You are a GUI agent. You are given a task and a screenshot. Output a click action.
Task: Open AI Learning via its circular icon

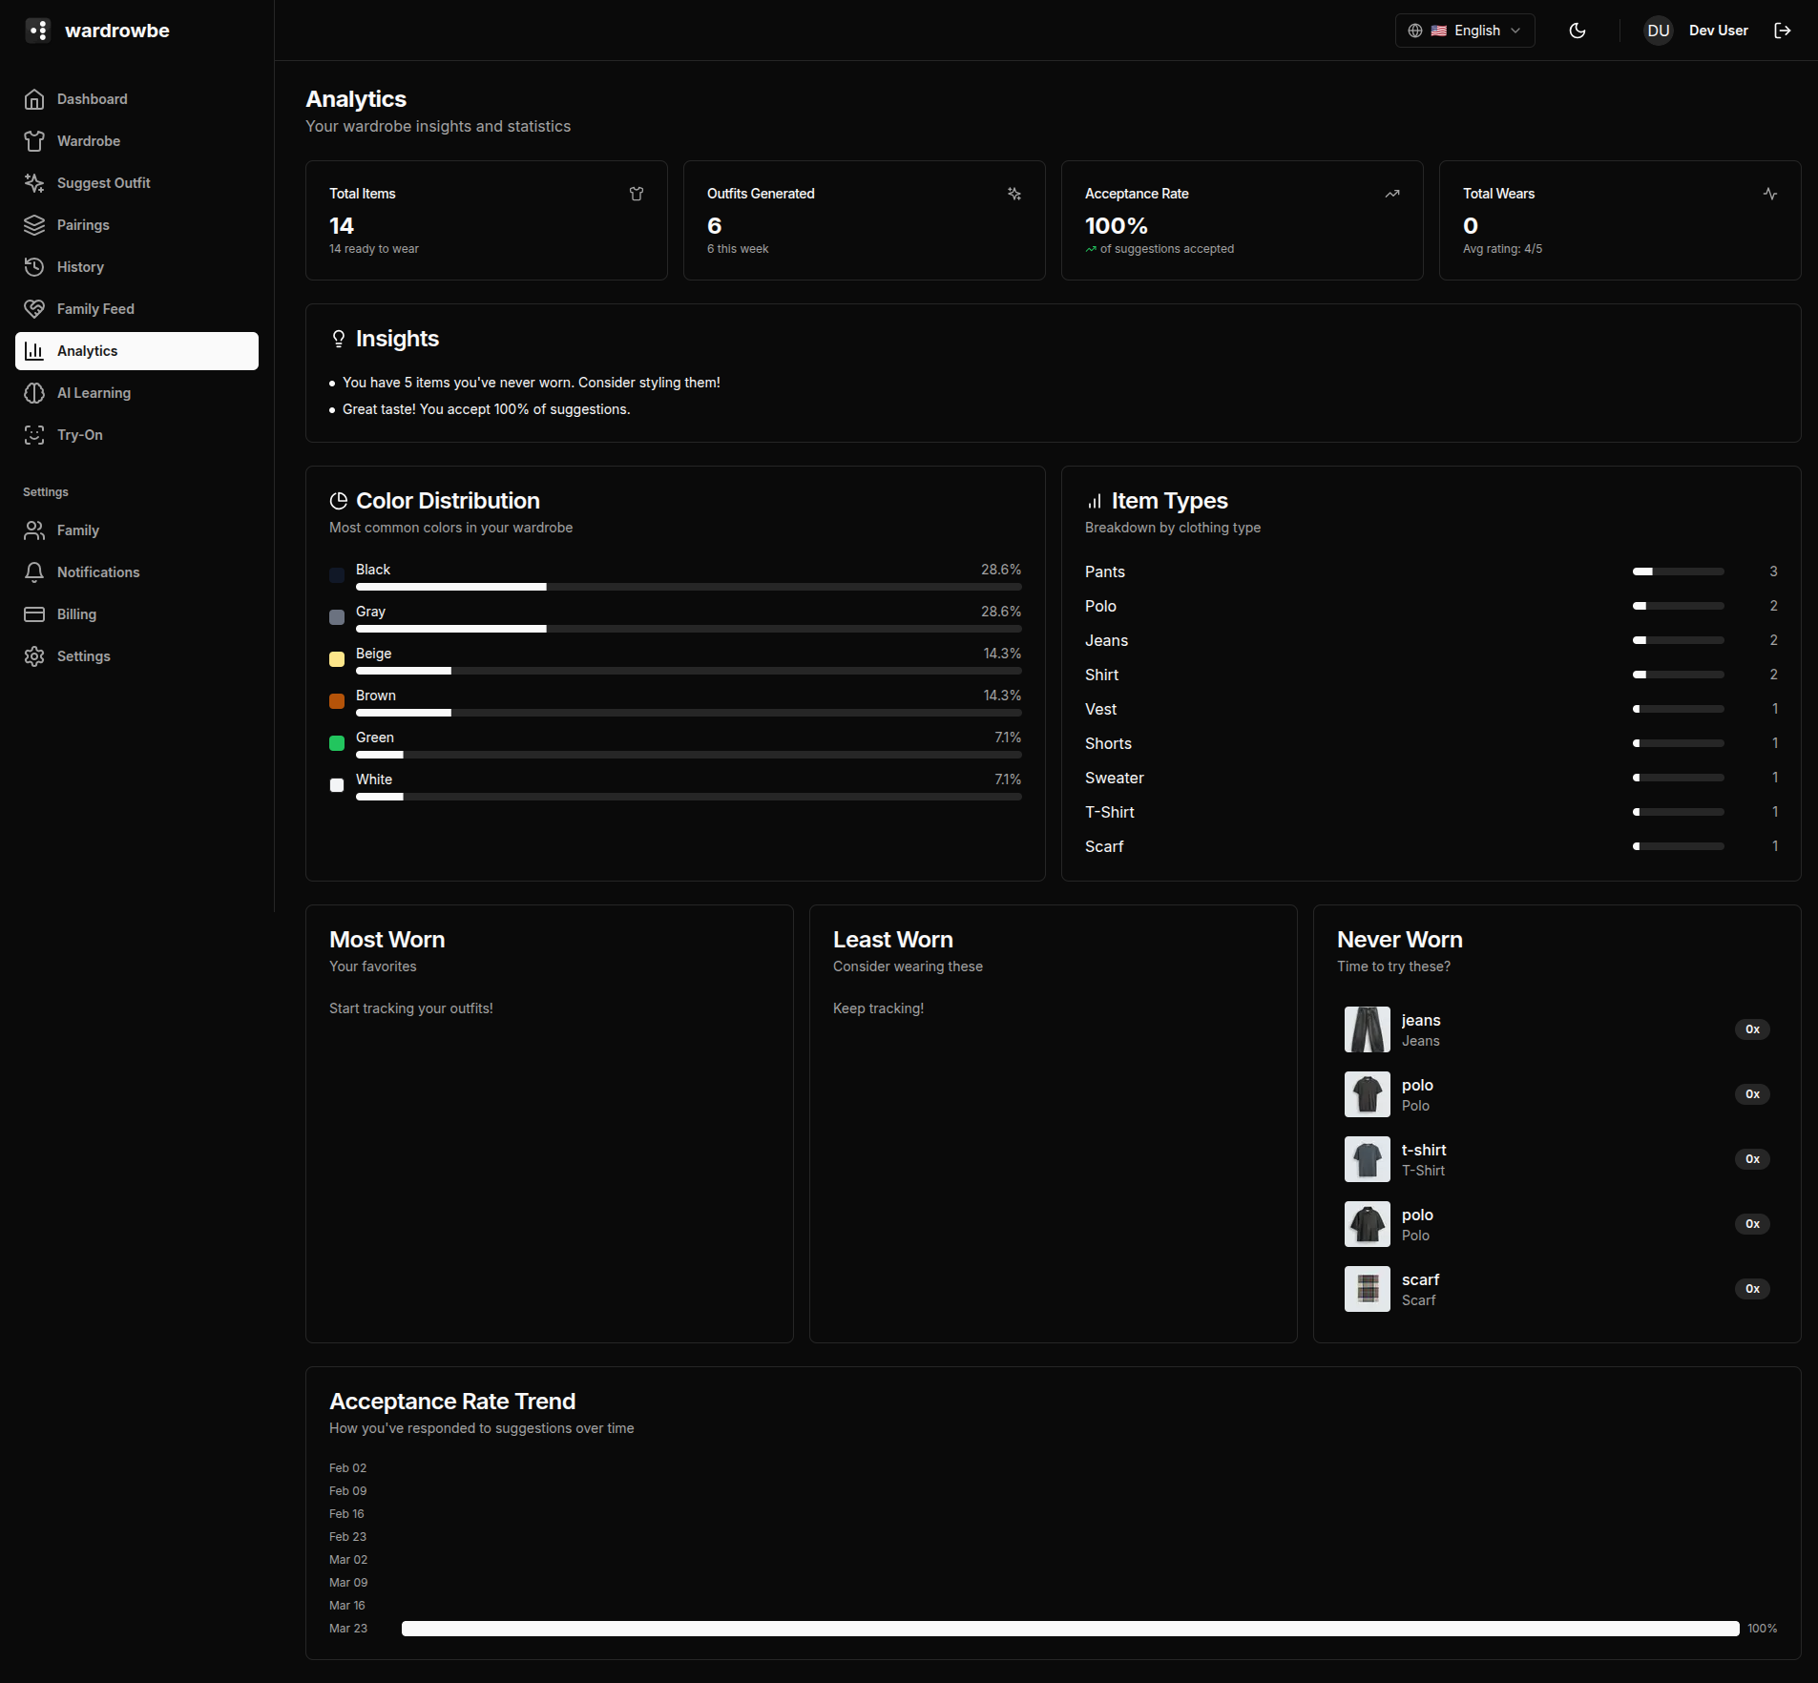tap(34, 392)
